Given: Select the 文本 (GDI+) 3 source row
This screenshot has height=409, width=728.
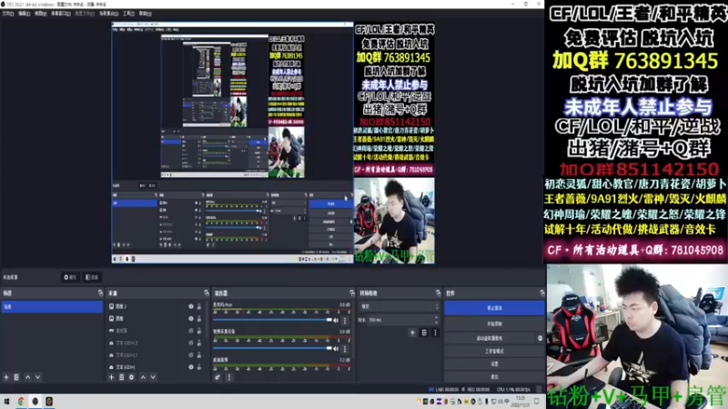Looking at the screenshot, I should point(155,343).
